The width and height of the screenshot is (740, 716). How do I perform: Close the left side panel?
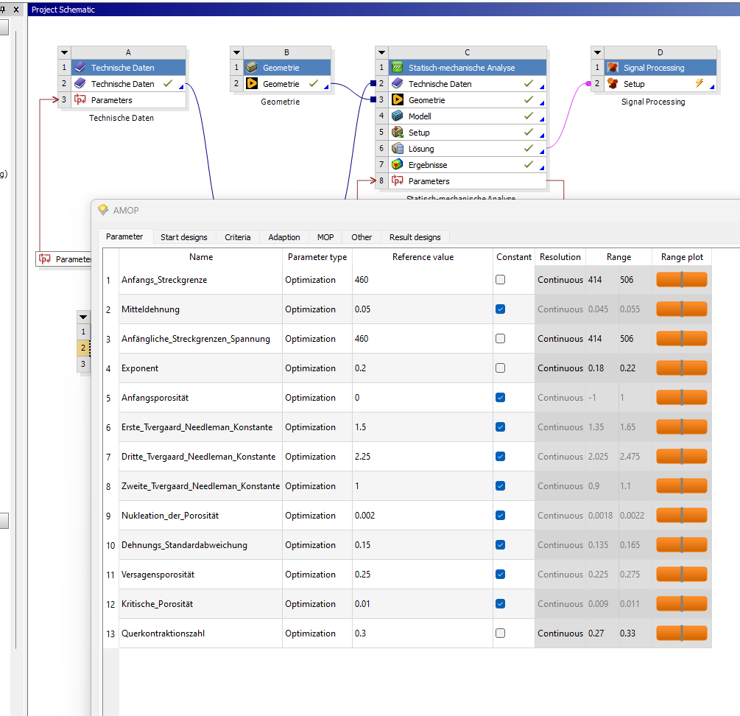(x=16, y=9)
